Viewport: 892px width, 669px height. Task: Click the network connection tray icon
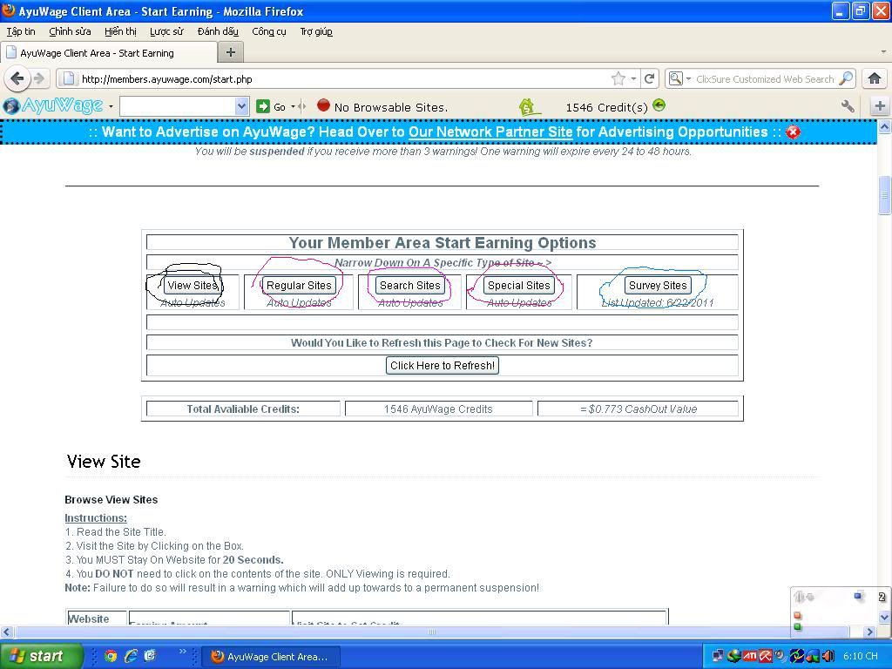[x=718, y=656]
